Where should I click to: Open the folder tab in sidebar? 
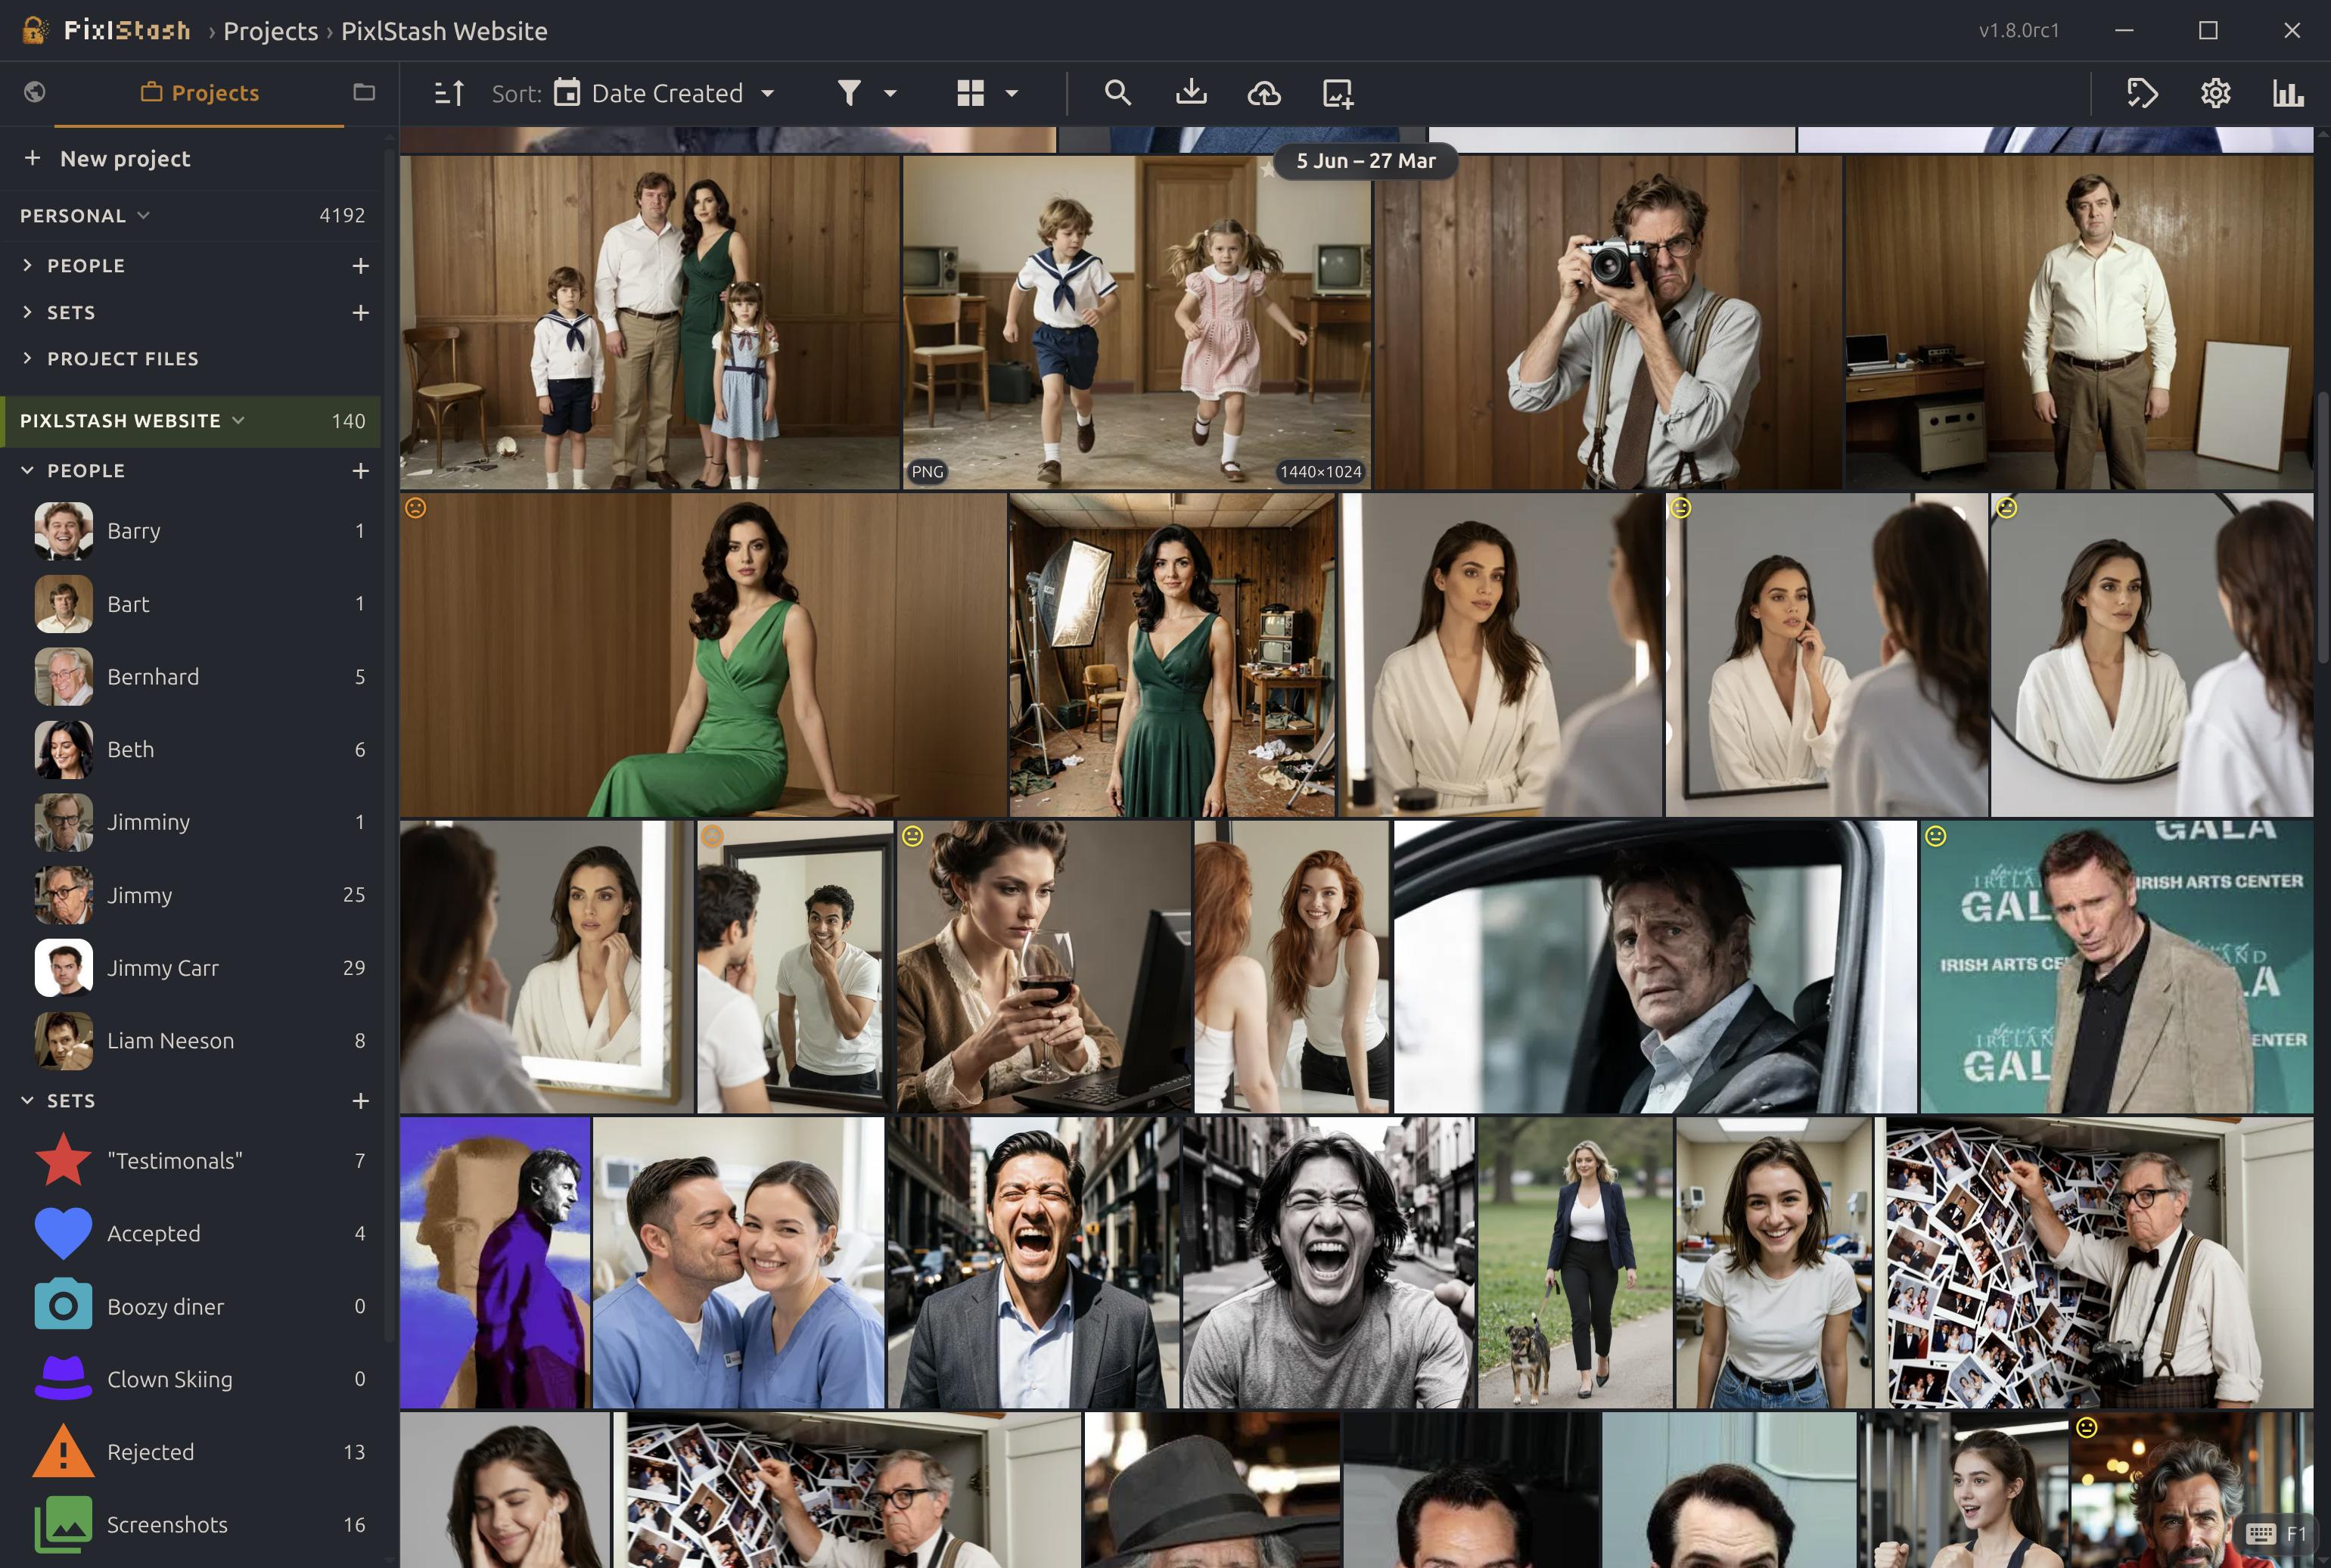pos(364,92)
